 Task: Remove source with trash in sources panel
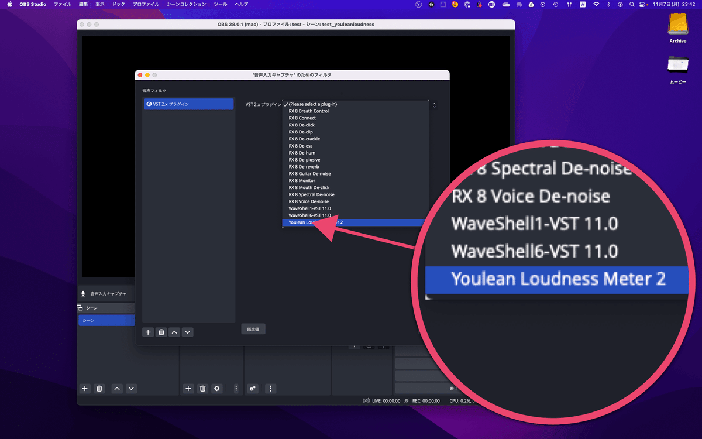click(x=202, y=388)
